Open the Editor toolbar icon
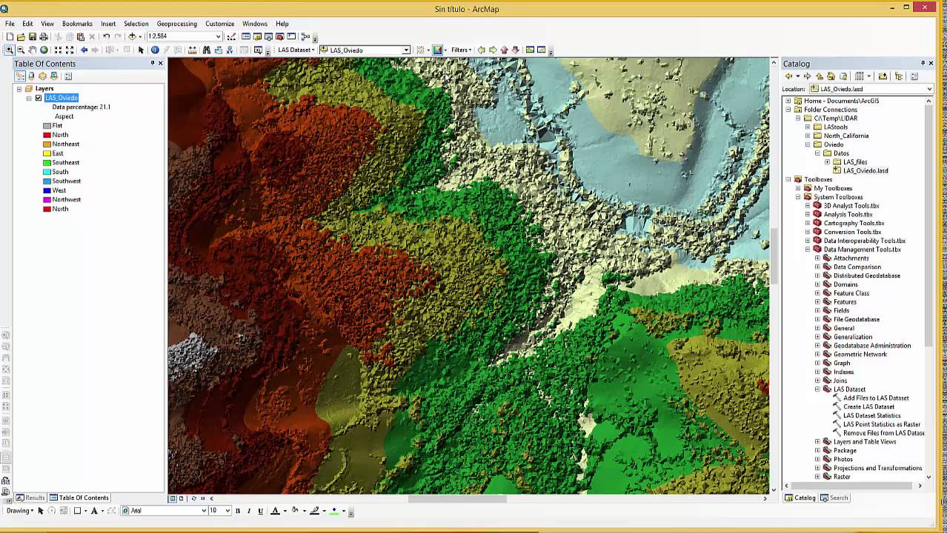 (231, 36)
